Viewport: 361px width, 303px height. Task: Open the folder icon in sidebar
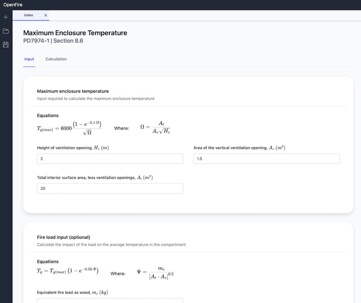point(6,31)
